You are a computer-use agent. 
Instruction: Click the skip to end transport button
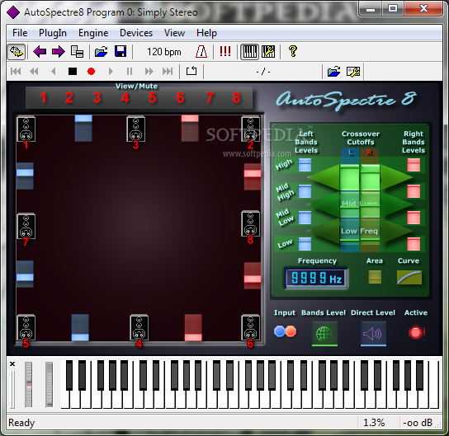point(168,71)
